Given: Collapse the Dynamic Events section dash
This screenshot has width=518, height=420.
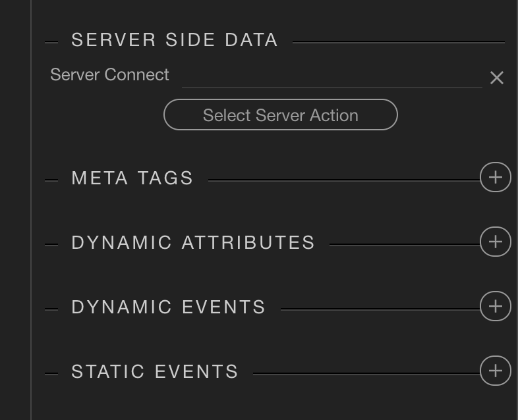Looking at the screenshot, I should (x=51, y=309).
